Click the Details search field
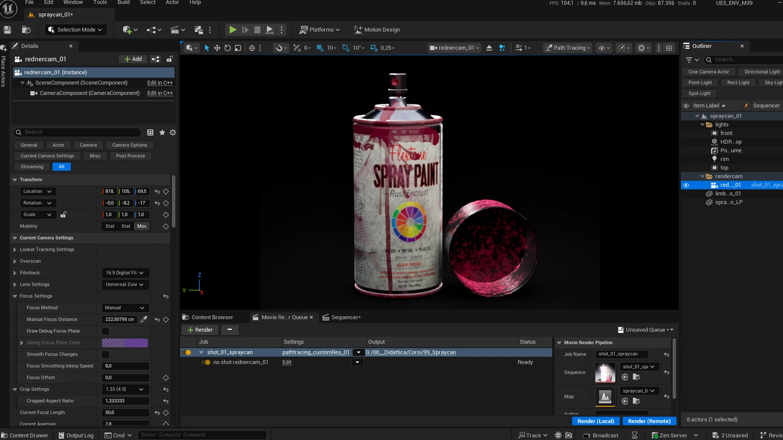783x440 pixels. pos(77,132)
